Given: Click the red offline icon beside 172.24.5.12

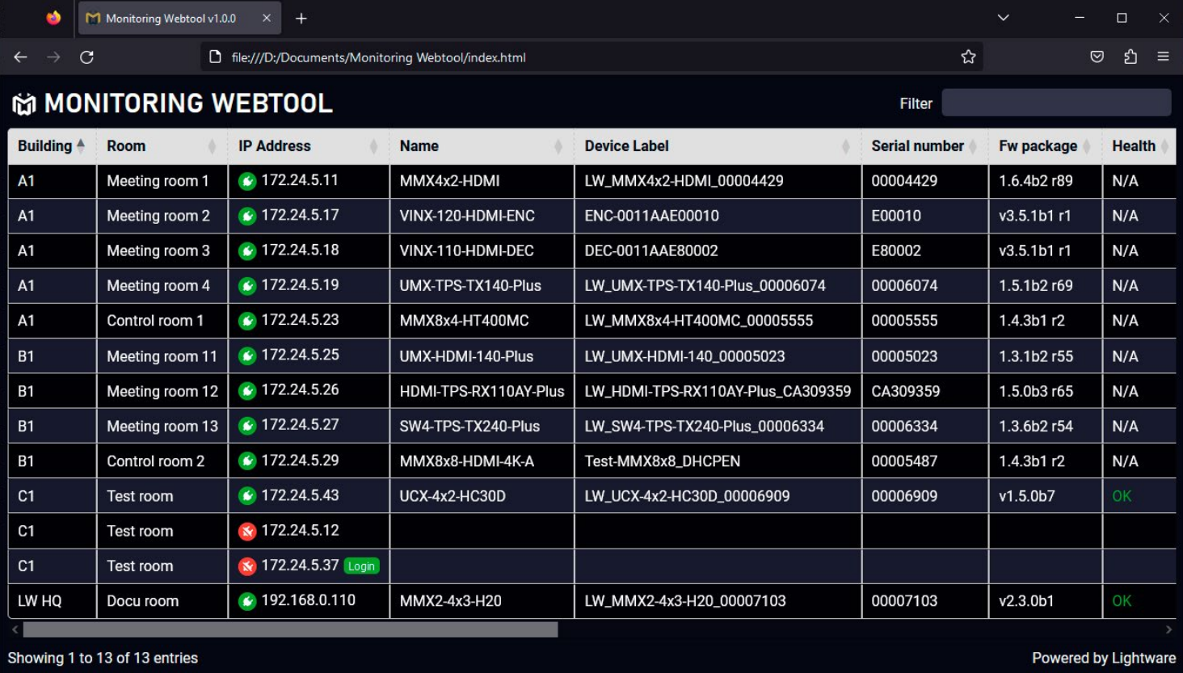Looking at the screenshot, I should (248, 531).
